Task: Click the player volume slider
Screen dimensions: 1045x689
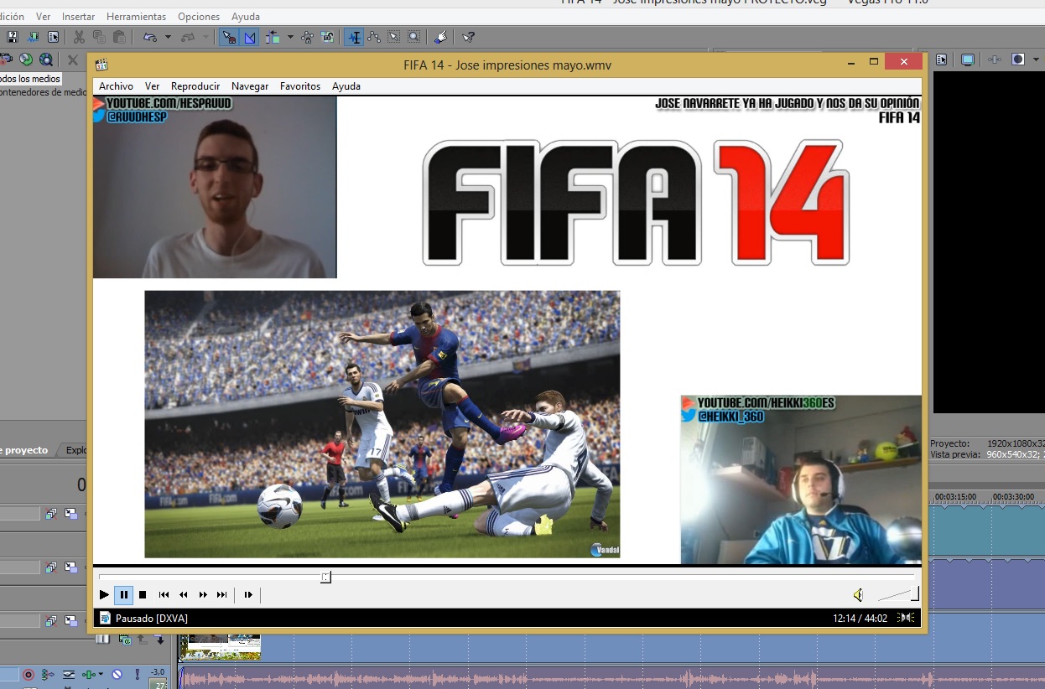Action: 897,594
